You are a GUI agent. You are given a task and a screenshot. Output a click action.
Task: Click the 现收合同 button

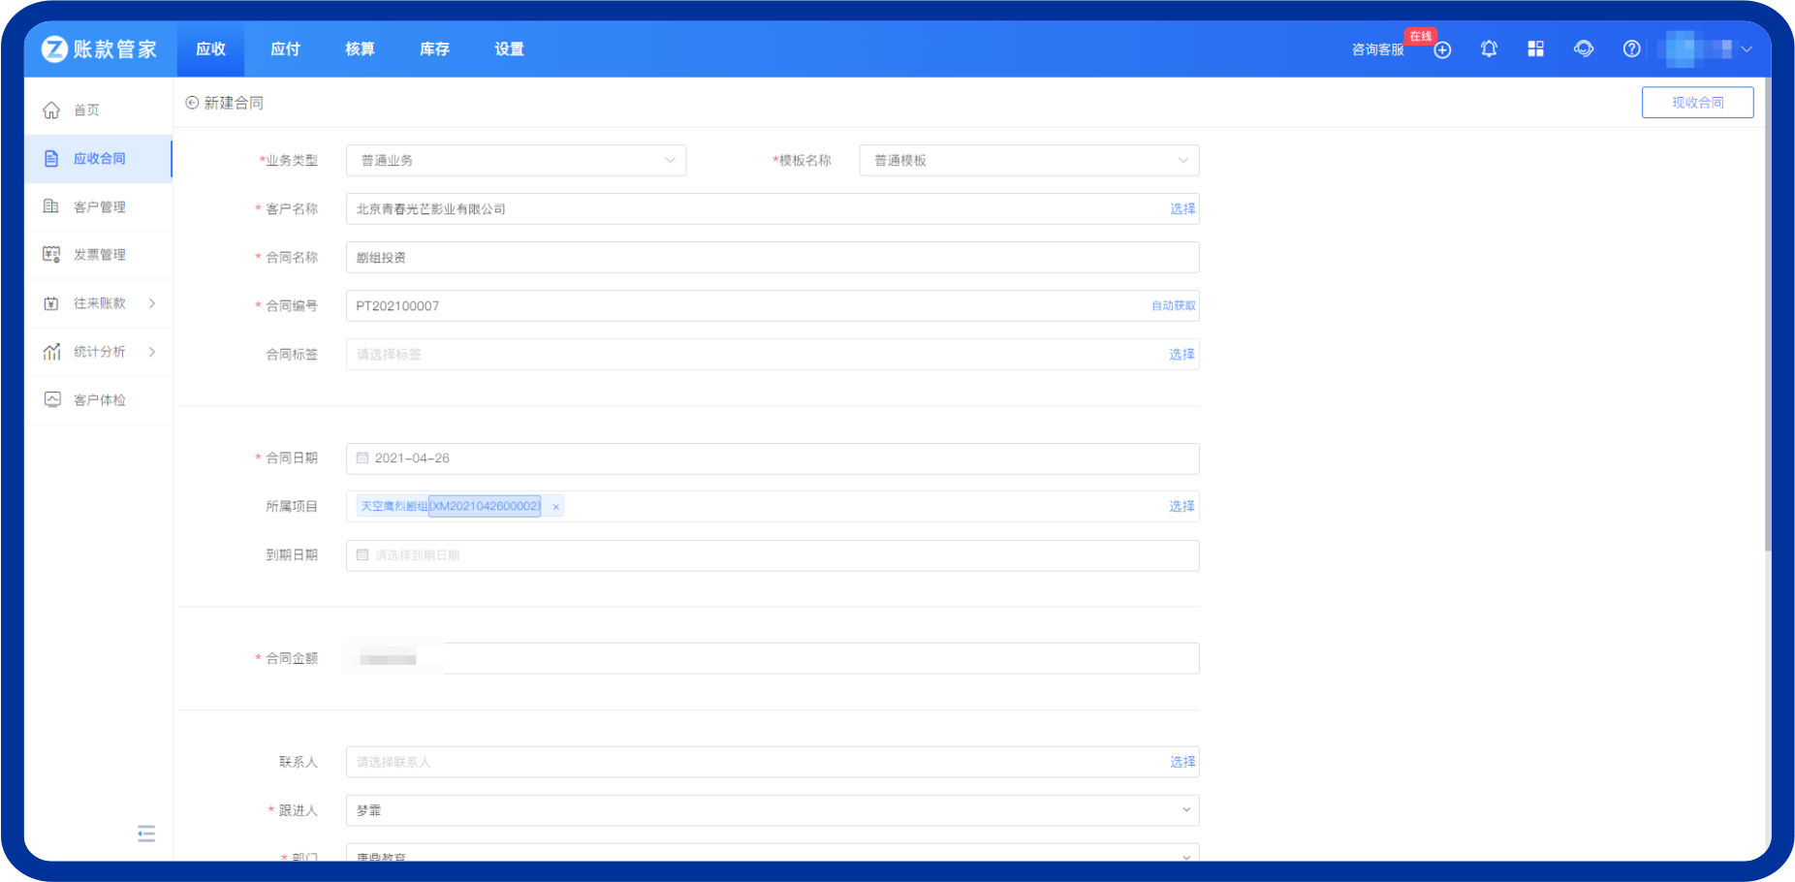pos(1697,103)
